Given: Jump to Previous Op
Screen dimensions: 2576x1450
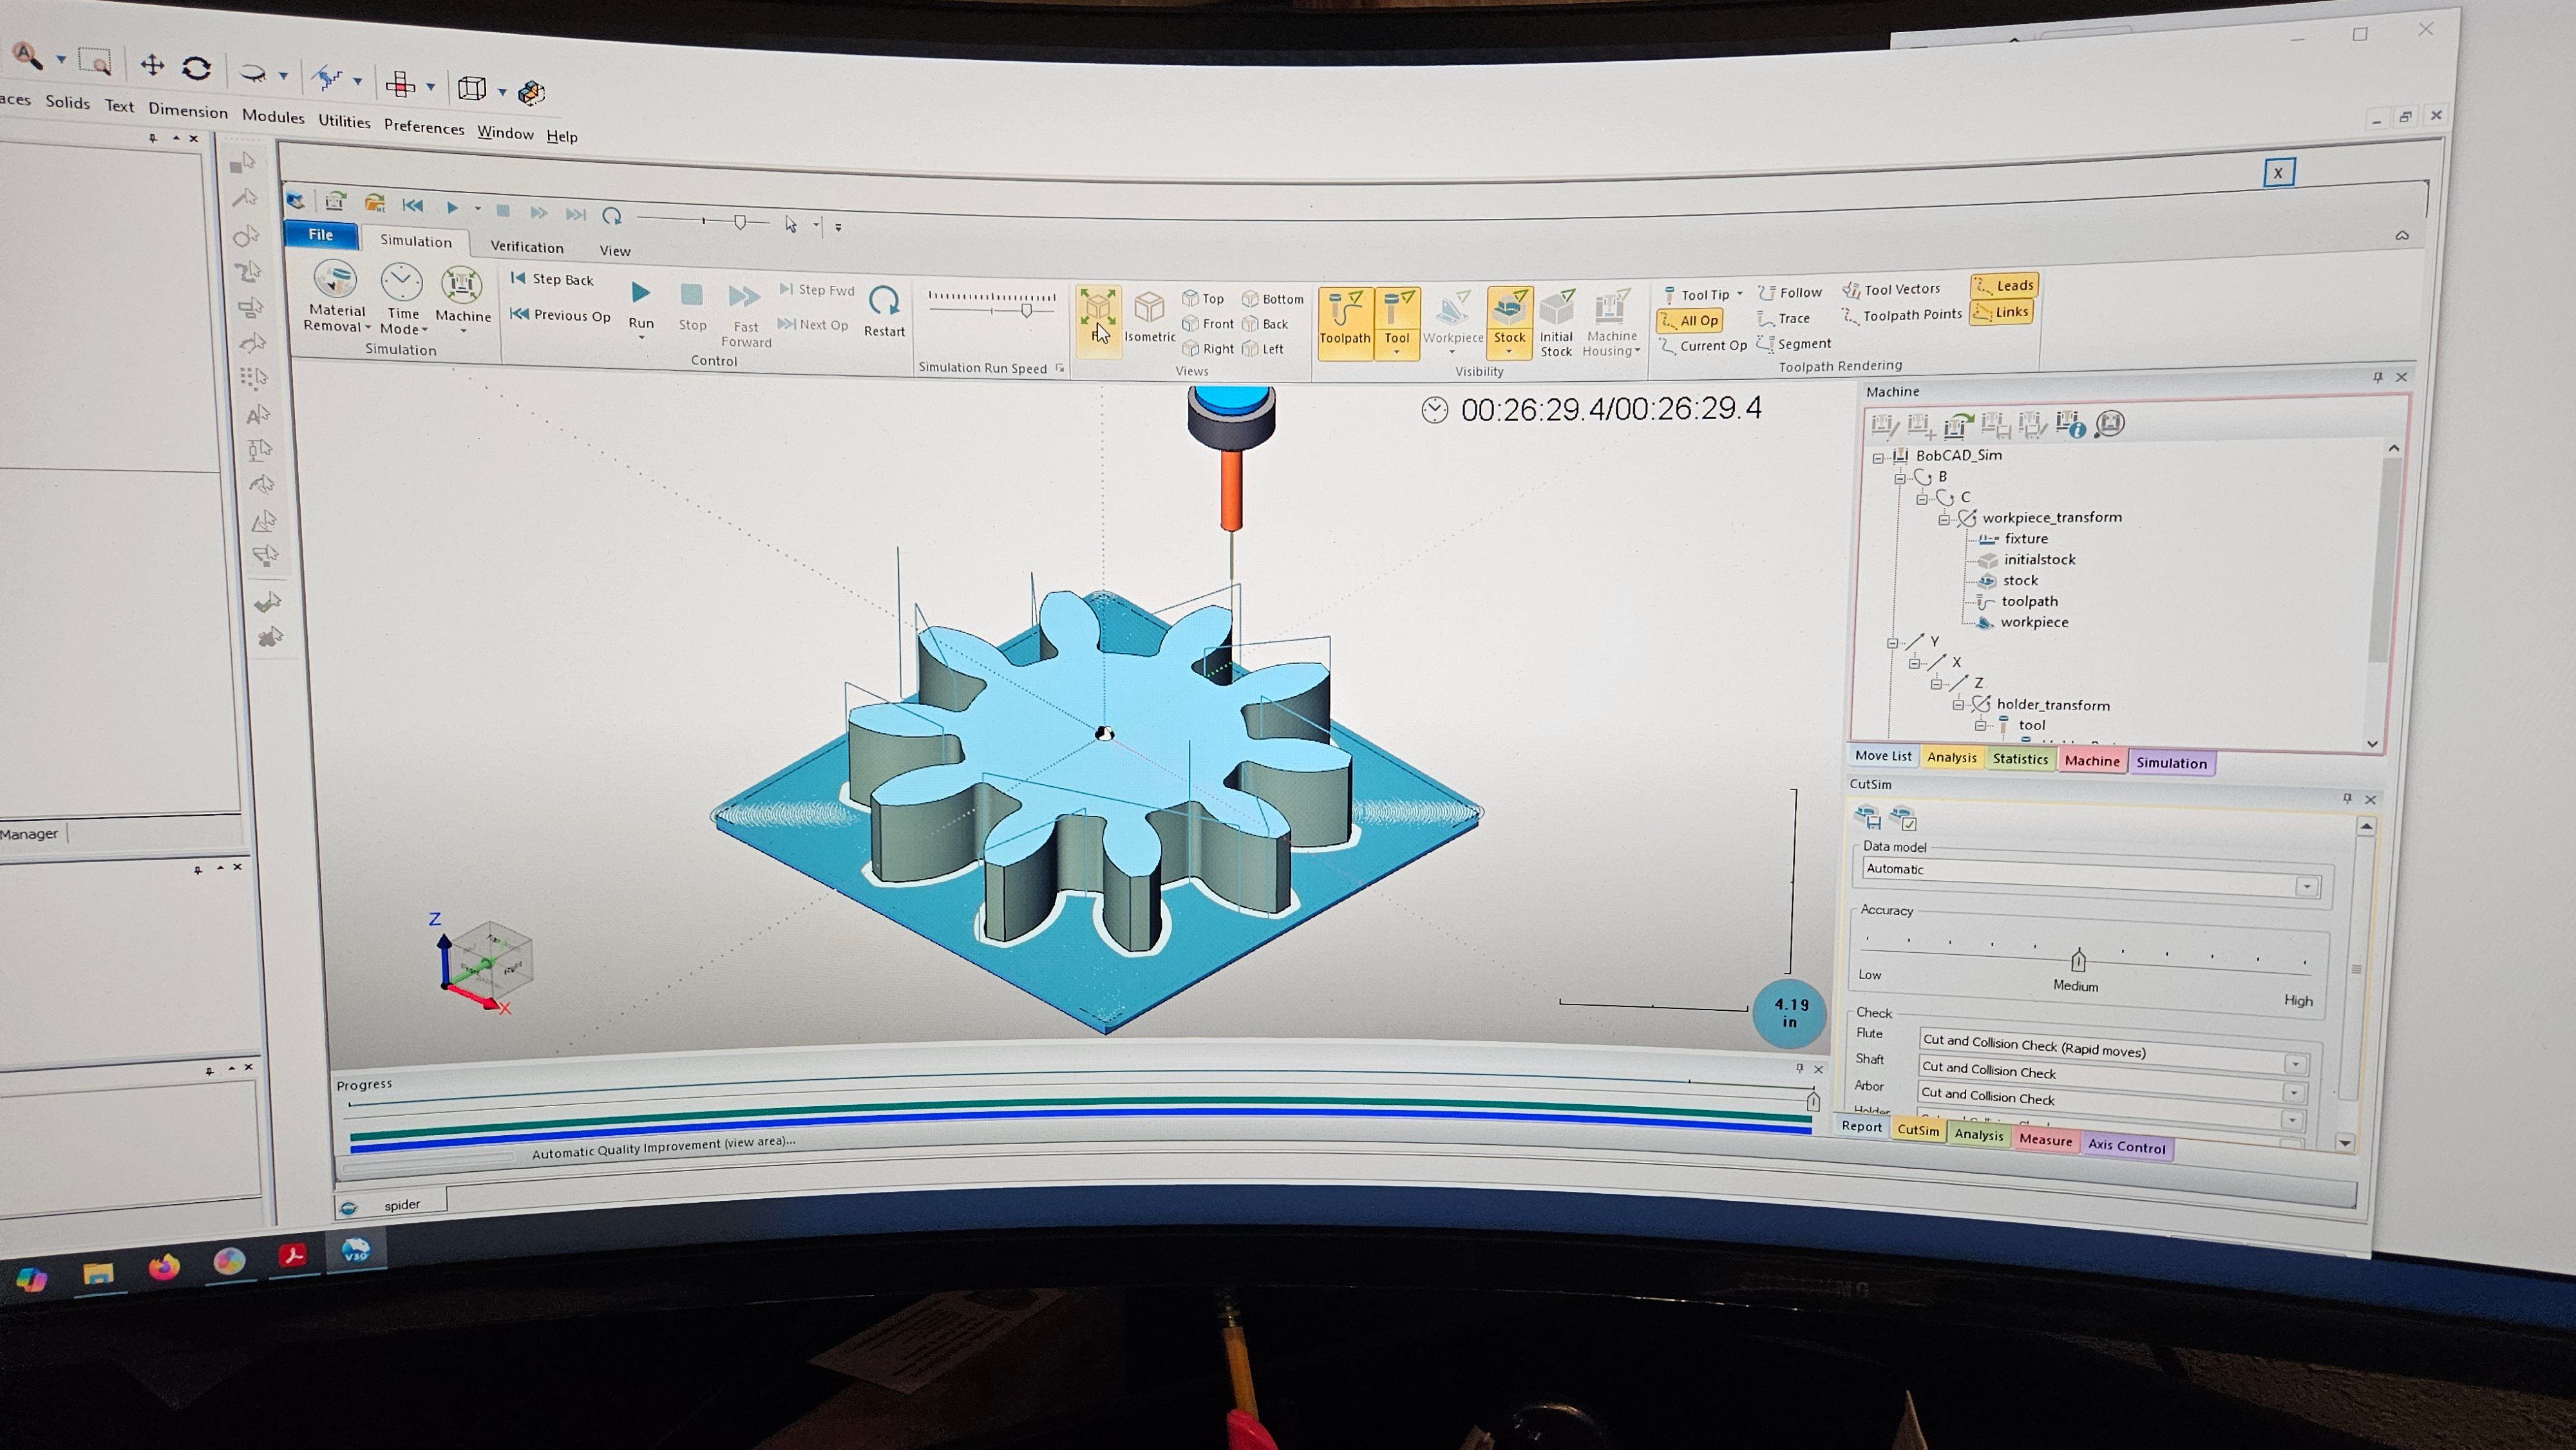Looking at the screenshot, I should tap(560, 315).
